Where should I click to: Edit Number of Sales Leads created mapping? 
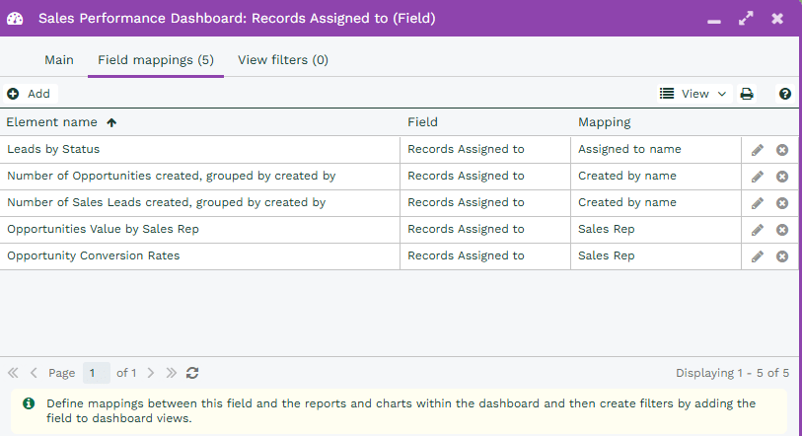click(757, 203)
